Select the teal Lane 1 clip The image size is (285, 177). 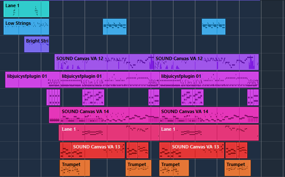pyautogui.click(x=26, y=9)
